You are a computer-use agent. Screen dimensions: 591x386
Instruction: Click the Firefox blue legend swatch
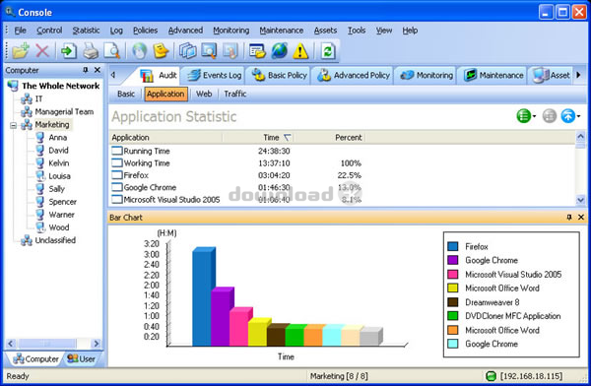click(x=453, y=246)
